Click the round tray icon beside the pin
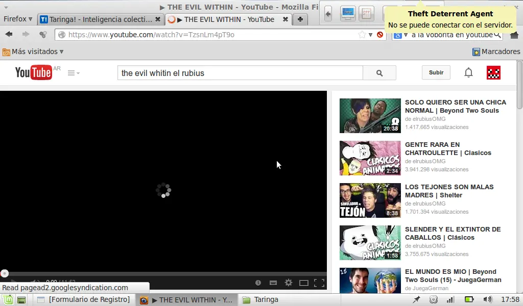This screenshot has height=306, width=523. coord(433,300)
